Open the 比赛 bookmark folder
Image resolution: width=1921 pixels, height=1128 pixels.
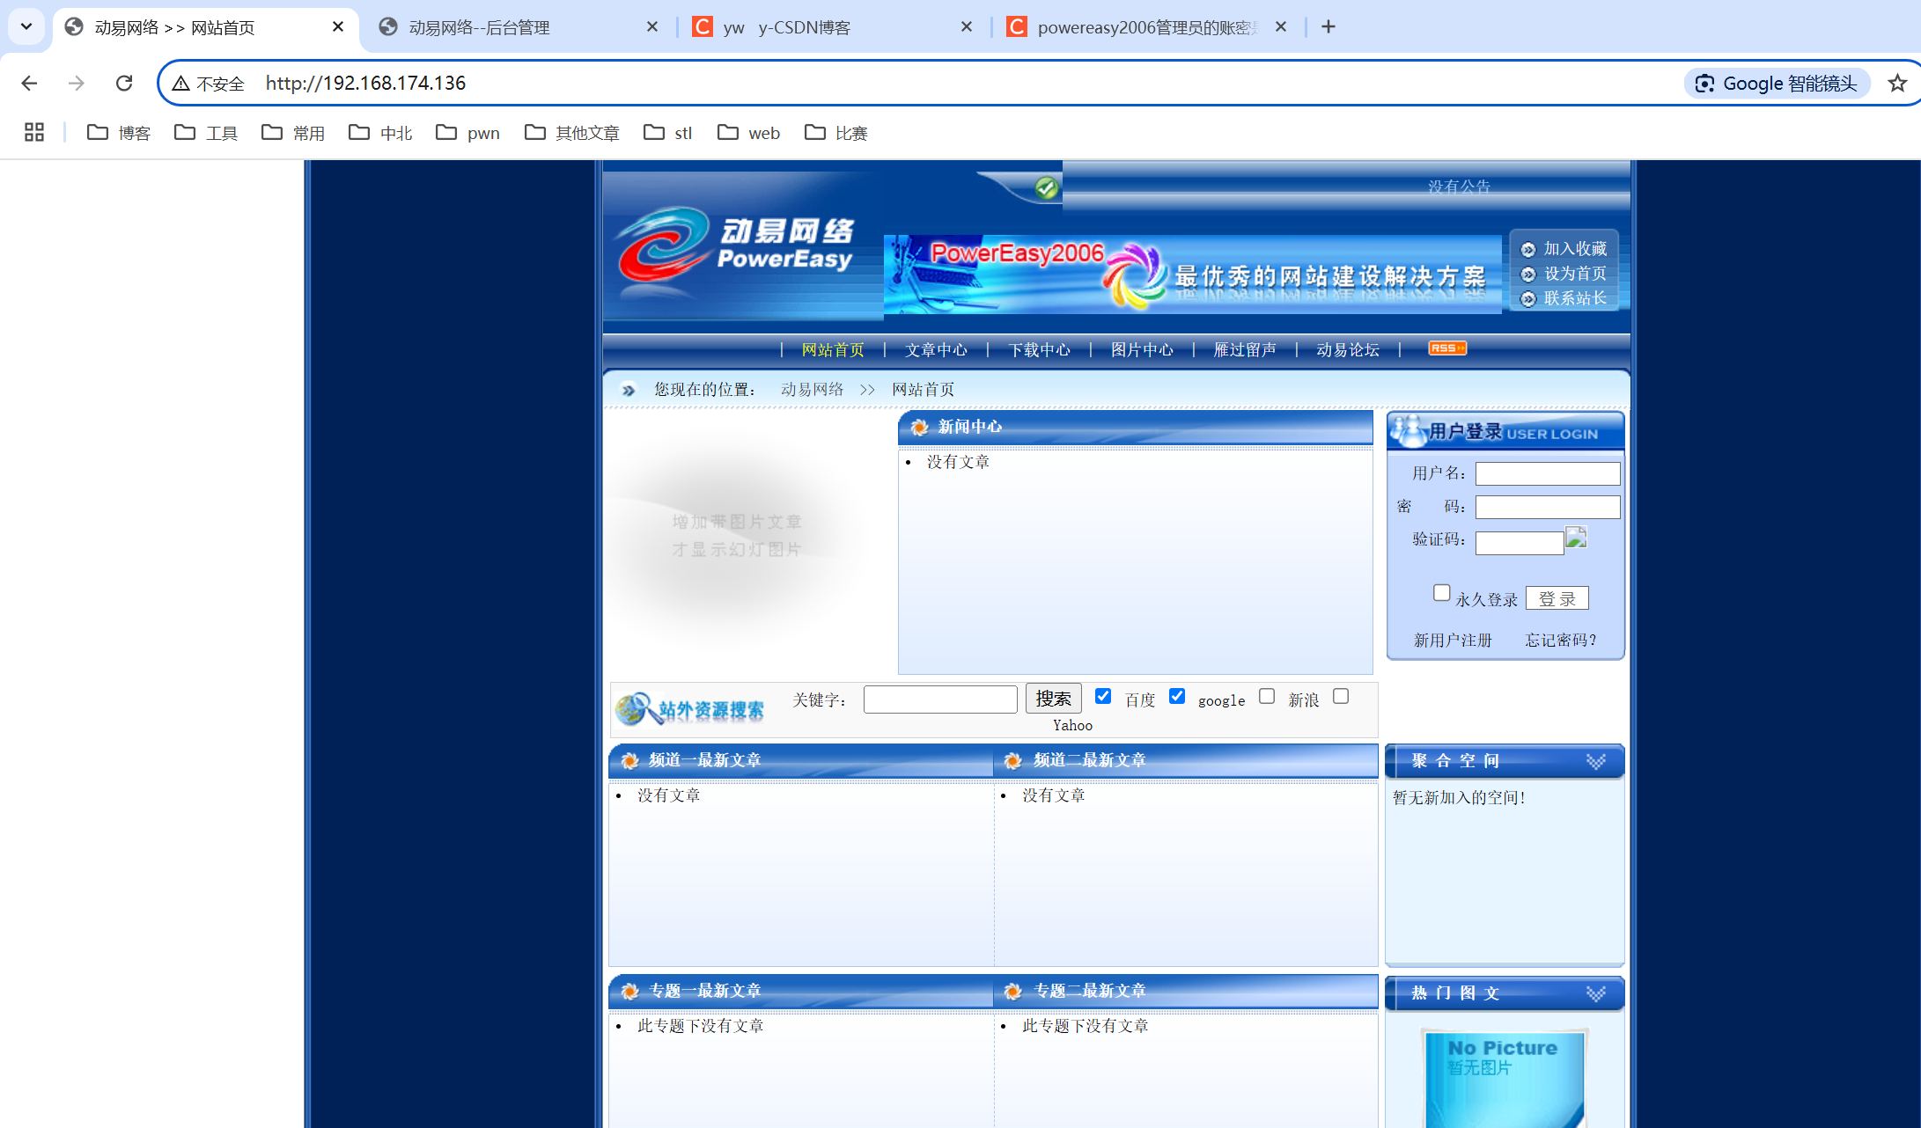point(836,132)
